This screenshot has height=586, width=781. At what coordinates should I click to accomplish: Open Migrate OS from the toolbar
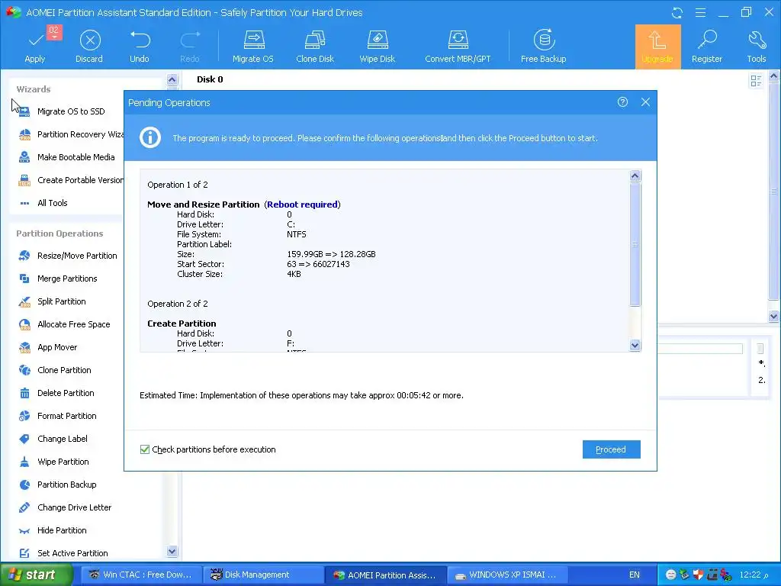(253, 47)
